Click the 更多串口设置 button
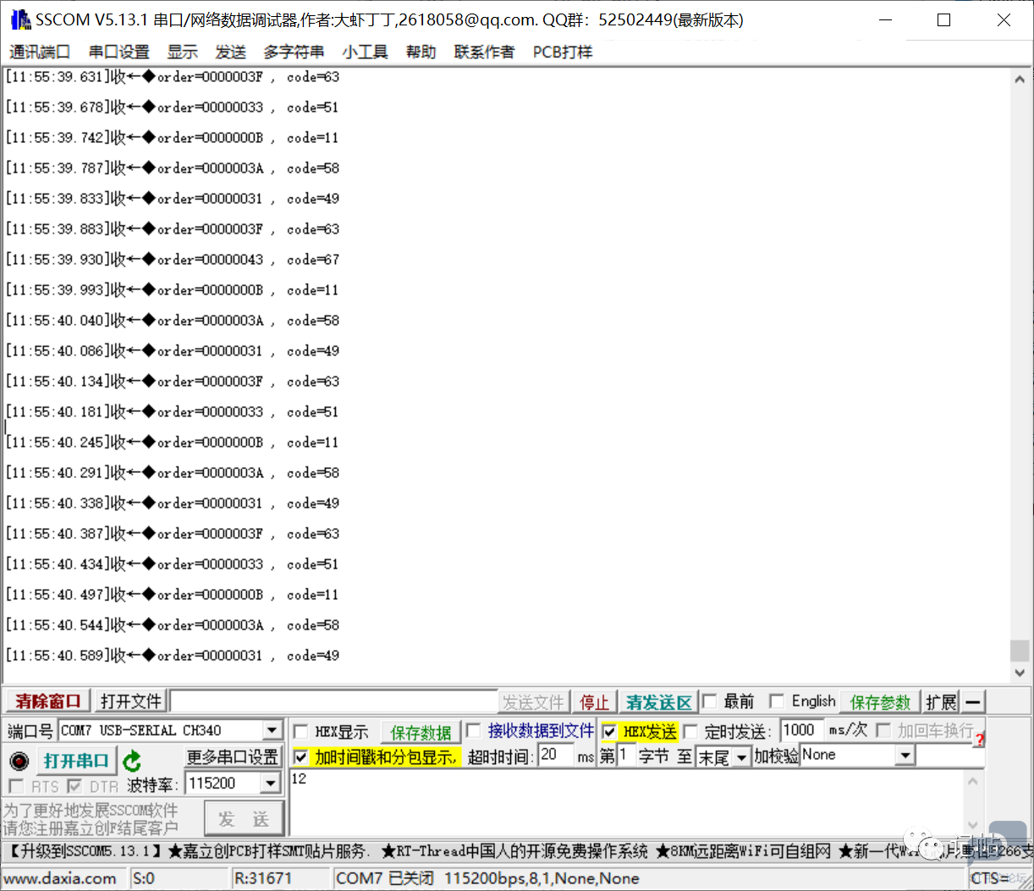 click(x=233, y=756)
